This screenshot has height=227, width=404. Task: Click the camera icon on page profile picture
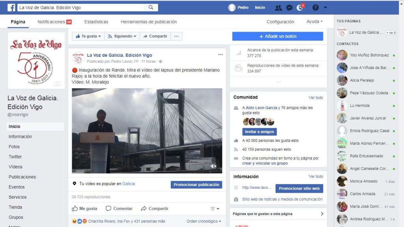pyautogui.click(x=58, y=83)
